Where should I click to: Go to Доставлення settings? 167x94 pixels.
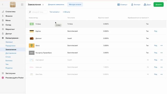click(x=11, y=53)
